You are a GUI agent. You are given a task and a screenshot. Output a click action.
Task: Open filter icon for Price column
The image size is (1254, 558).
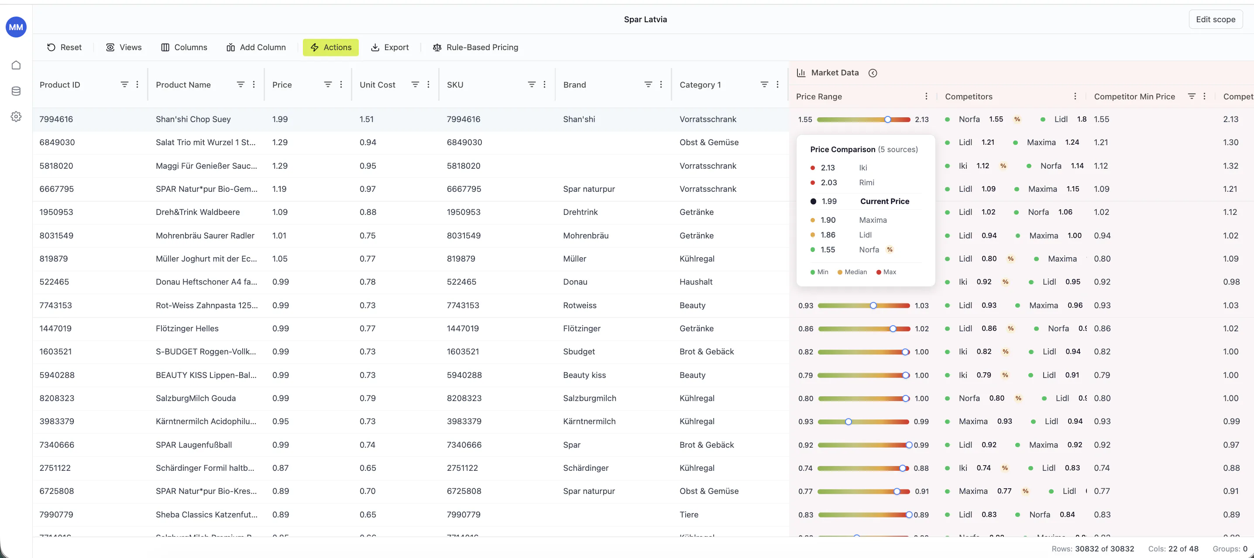pos(328,85)
